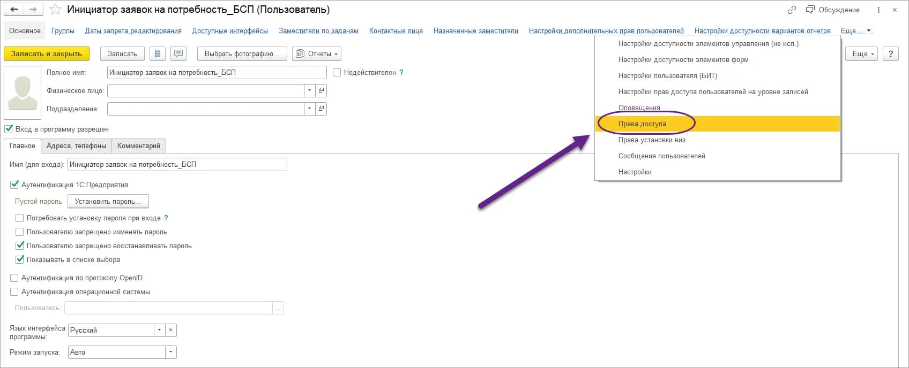Clear the Язык интерфейса field
Image resolution: width=909 pixels, height=368 pixels.
click(170, 330)
